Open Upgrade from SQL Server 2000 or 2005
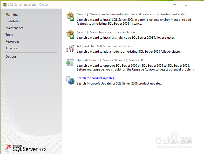 point(111,60)
